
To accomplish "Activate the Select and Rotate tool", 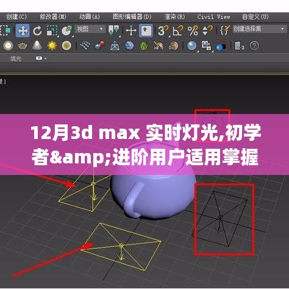I will coord(37,30).
